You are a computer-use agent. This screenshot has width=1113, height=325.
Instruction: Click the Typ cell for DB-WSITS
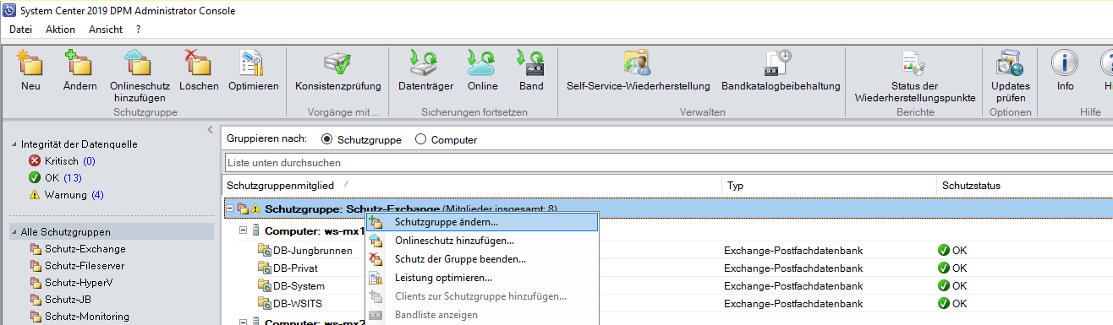pos(793,303)
